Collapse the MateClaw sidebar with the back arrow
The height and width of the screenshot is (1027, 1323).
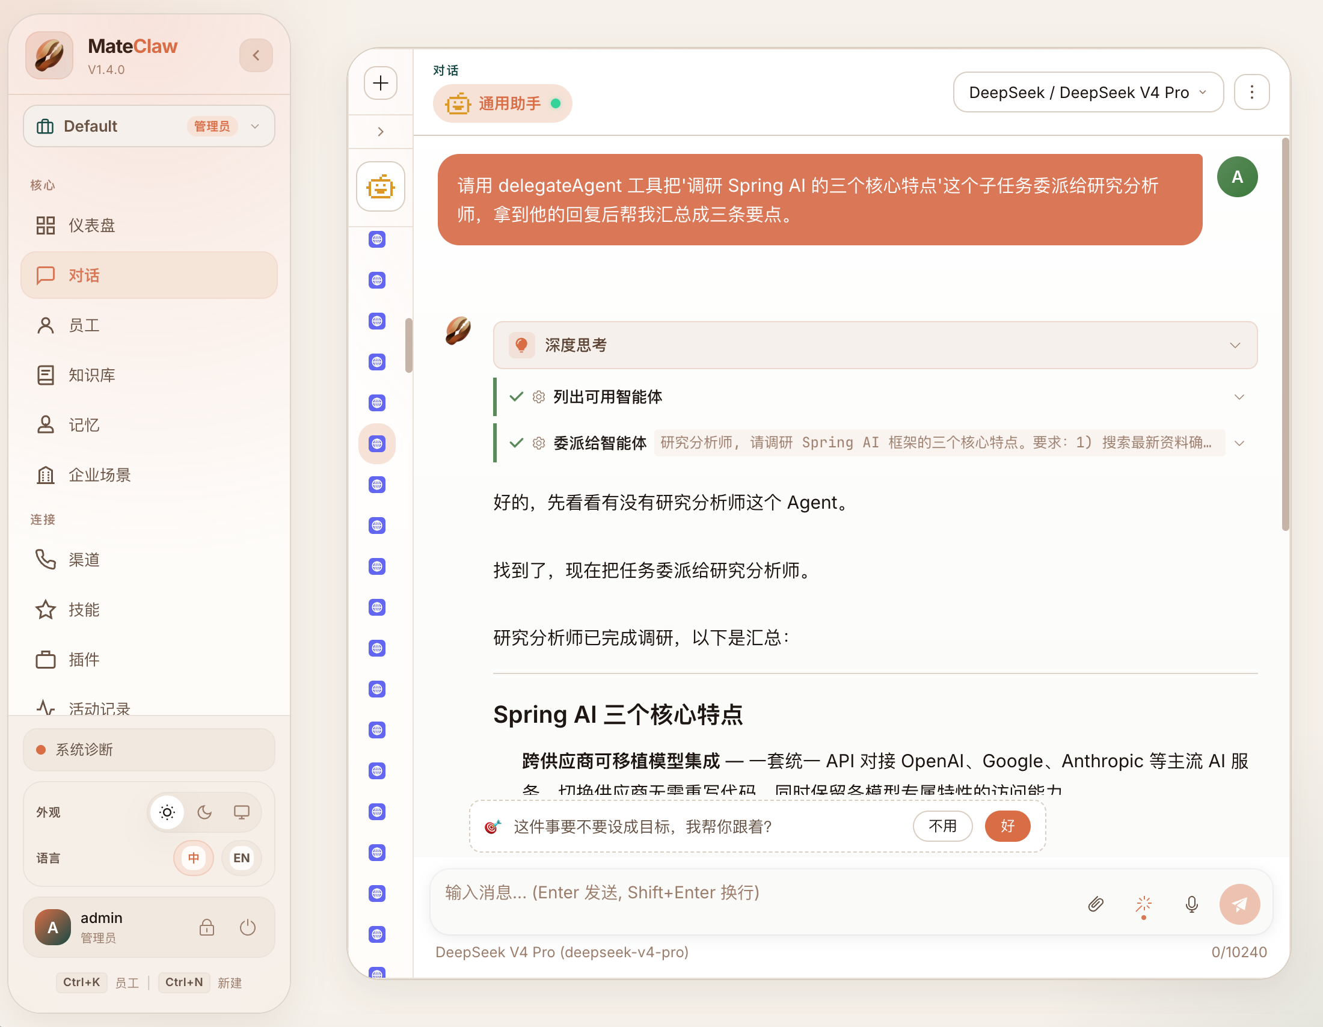pyautogui.click(x=256, y=55)
